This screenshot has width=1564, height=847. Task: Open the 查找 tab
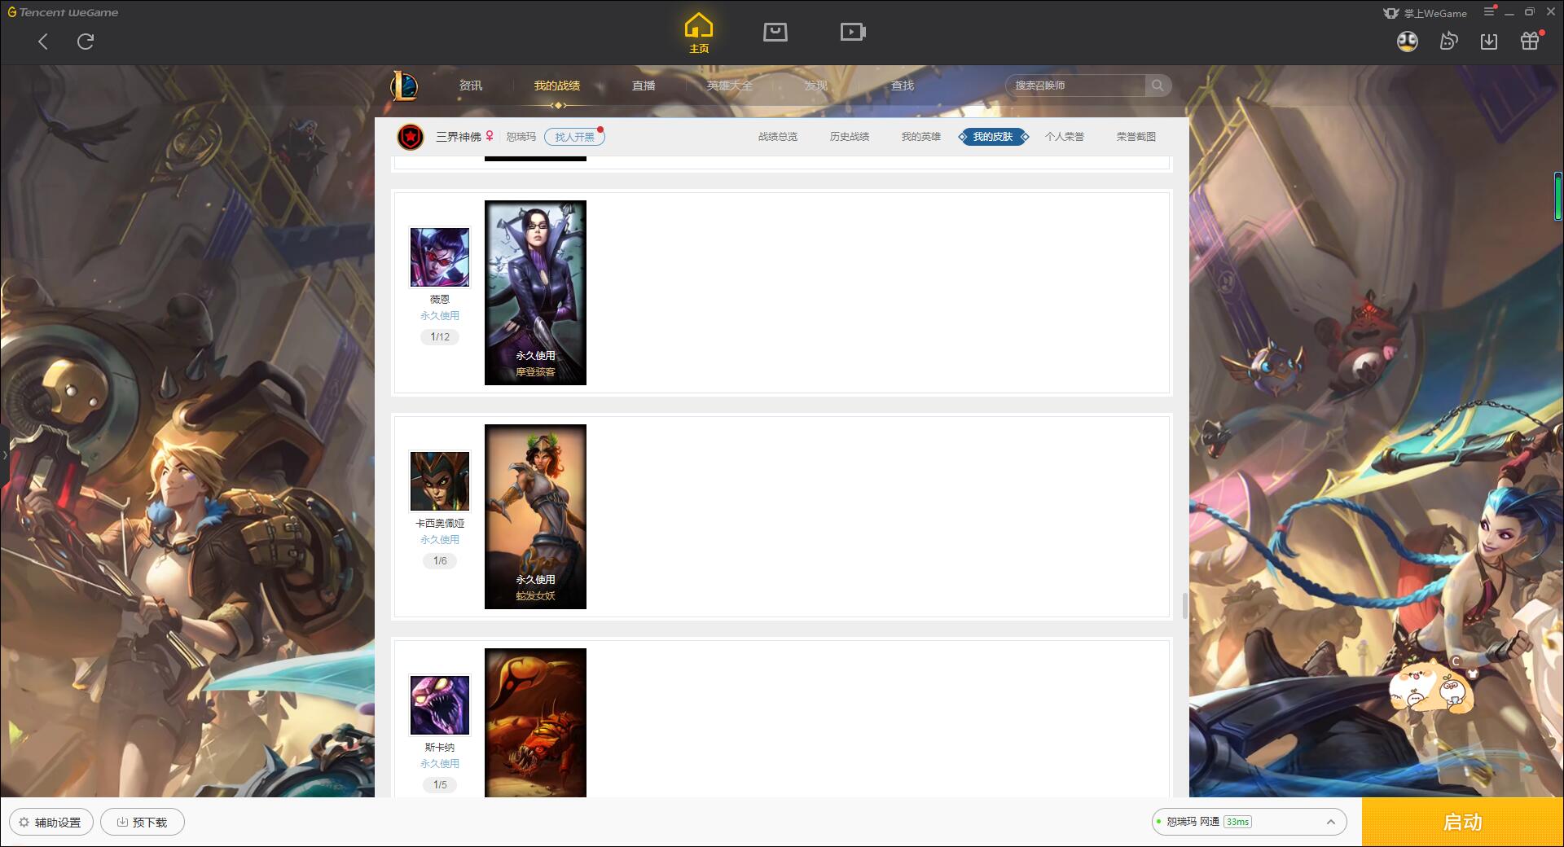903,86
